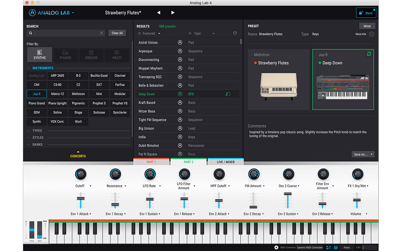Click the Panic button

pos(347,248)
